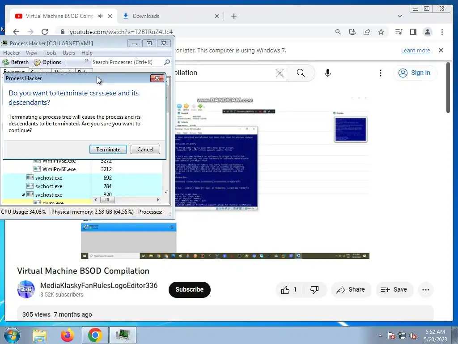Click Terminate in the Process Hacker dialog
The height and width of the screenshot is (344, 458).
pos(108,150)
